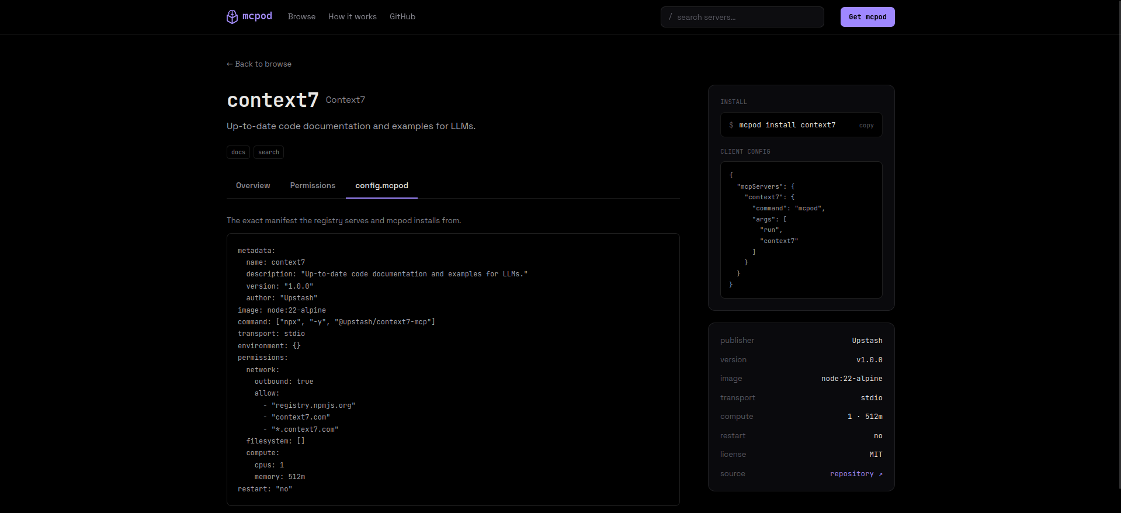Select the docs tag

click(238, 152)
